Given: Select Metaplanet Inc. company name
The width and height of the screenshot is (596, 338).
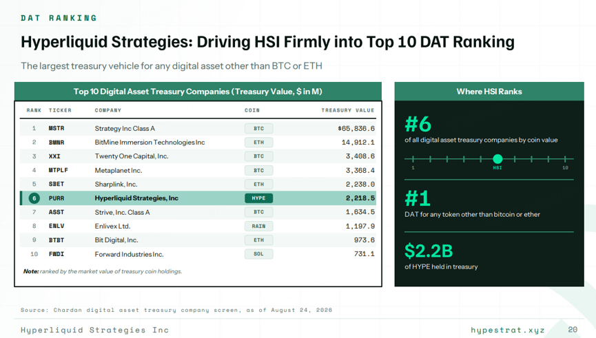Looking at the screenshot, I should 119,171.
